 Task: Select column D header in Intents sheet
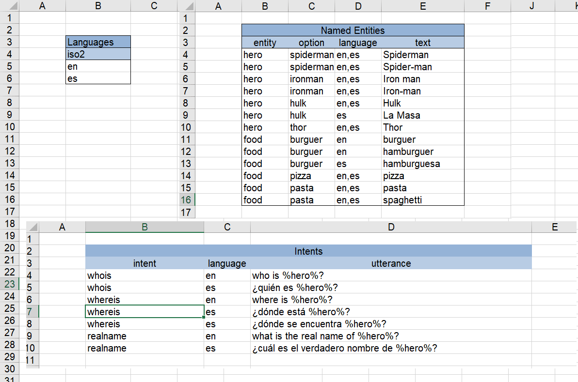[391, 227]
